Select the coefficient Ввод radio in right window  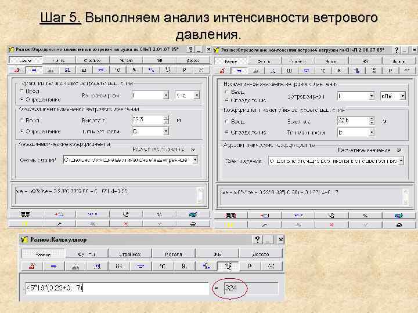227,122
